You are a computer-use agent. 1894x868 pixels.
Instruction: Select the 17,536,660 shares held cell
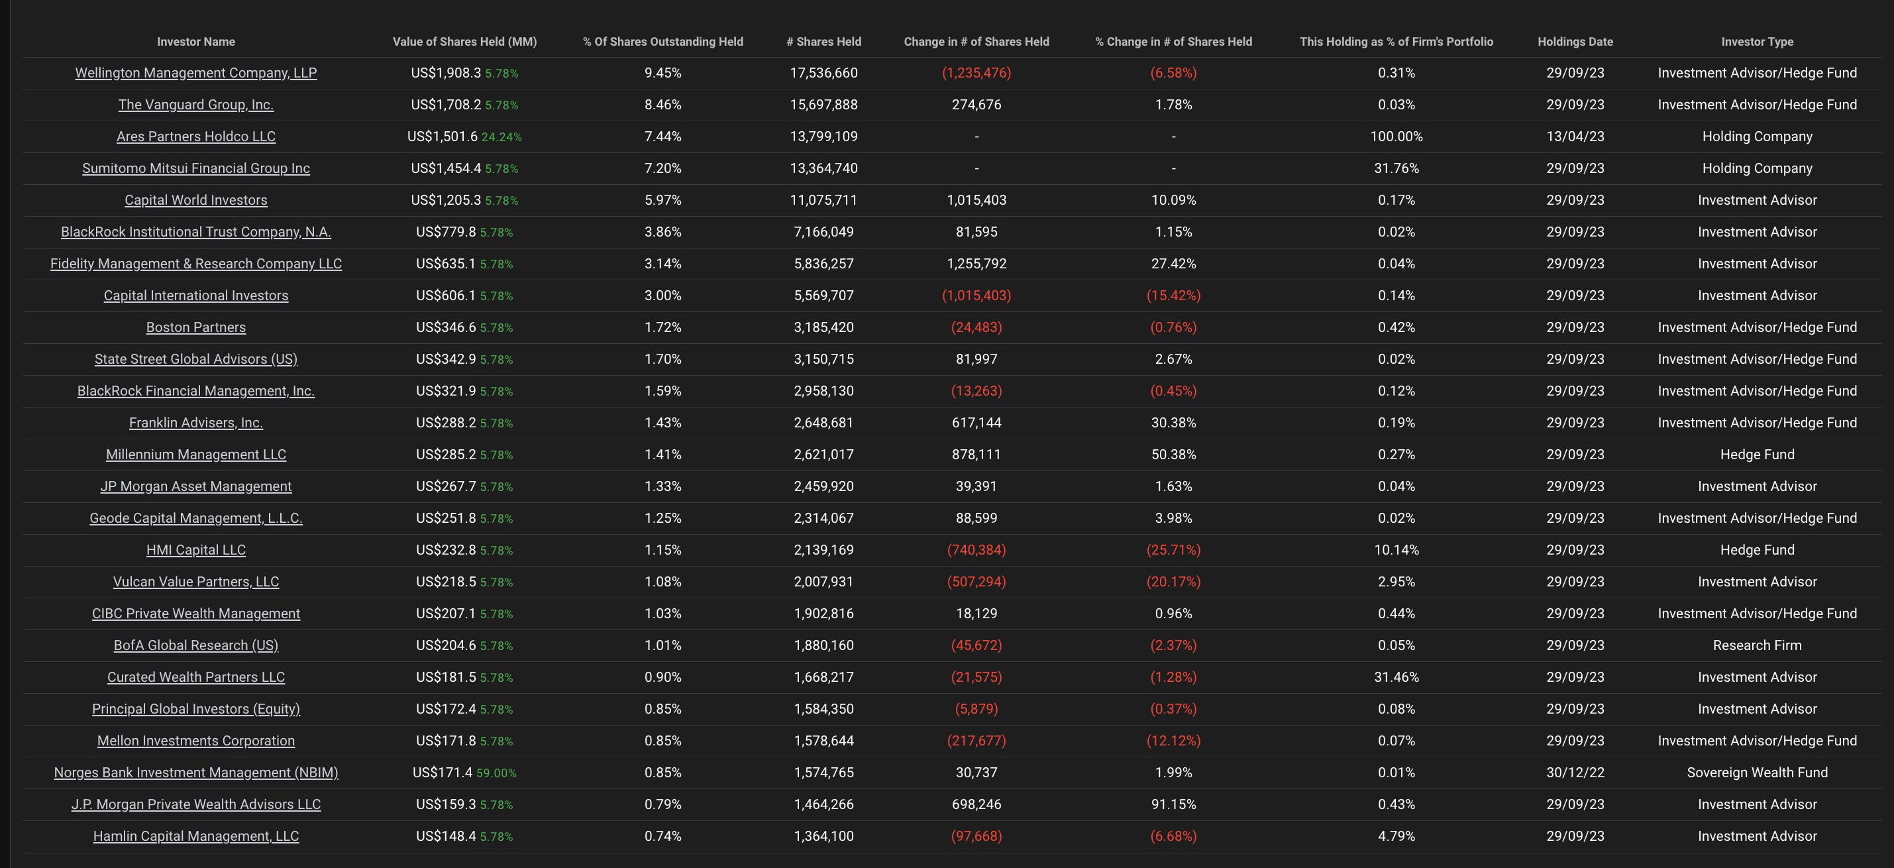(x=823, y=73)
